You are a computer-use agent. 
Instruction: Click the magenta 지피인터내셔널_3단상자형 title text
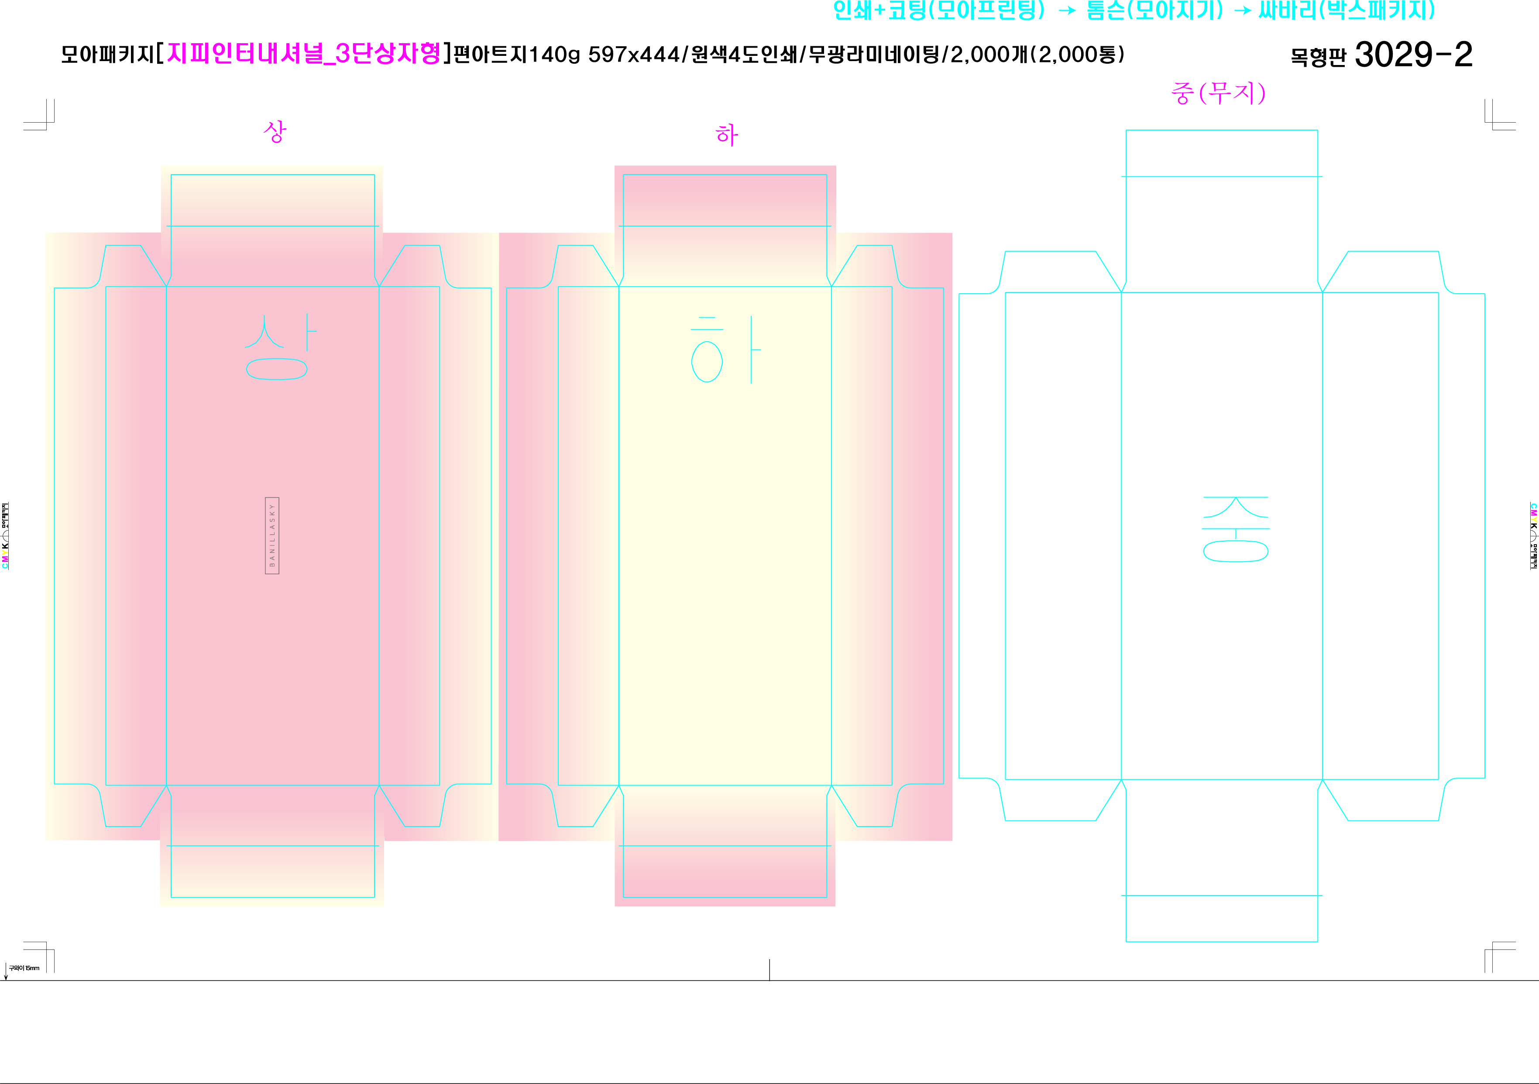pos(304,54)
